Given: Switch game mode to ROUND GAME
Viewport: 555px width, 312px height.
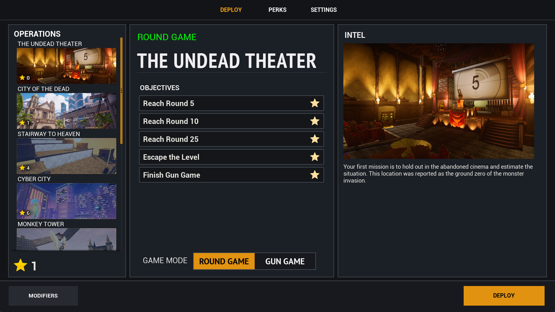Looking at the screenshot, I should click(x=224, y=261).
